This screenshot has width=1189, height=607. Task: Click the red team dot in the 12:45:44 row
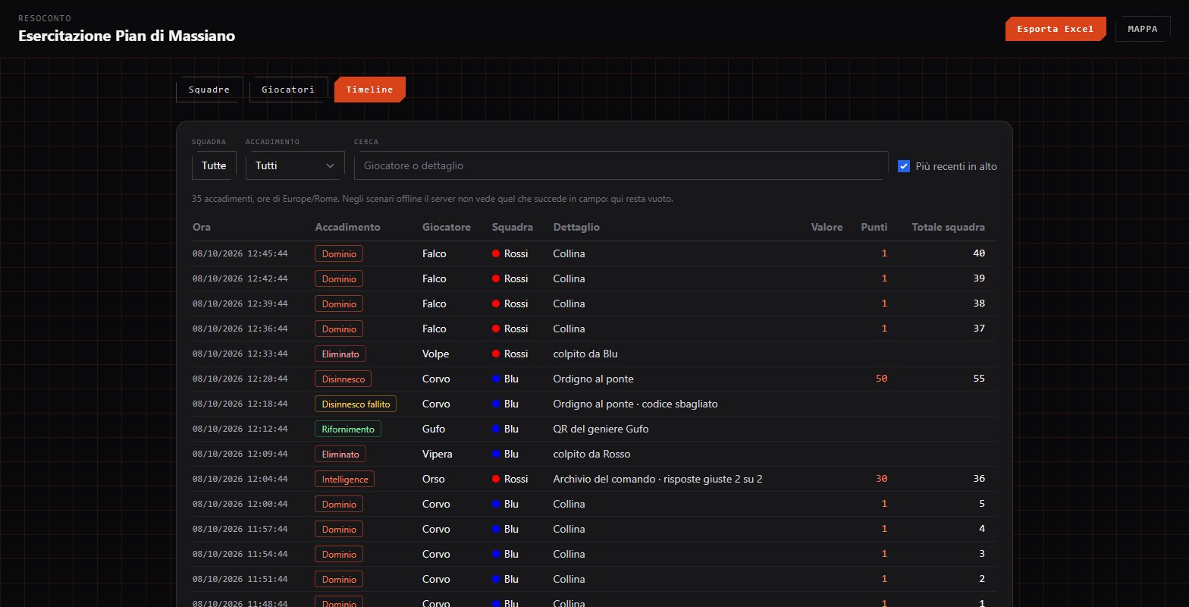[496, 253]
